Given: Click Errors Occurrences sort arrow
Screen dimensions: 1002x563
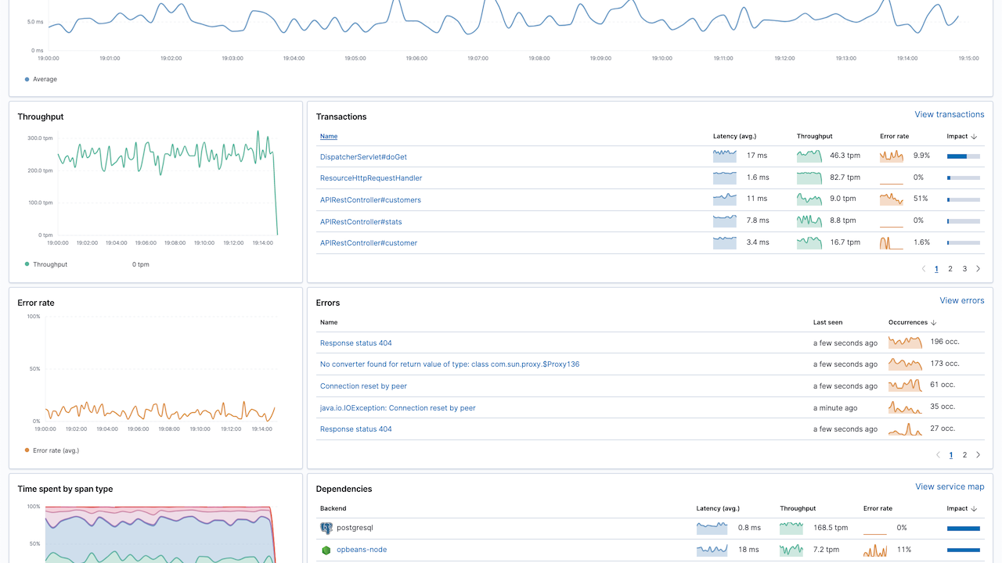Looking at the screenshot, I should (933, 322).
